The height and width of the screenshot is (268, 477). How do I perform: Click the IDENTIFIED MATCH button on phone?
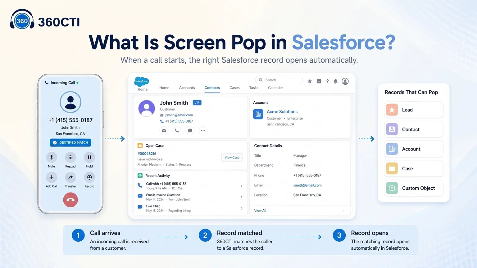(70, 143)
